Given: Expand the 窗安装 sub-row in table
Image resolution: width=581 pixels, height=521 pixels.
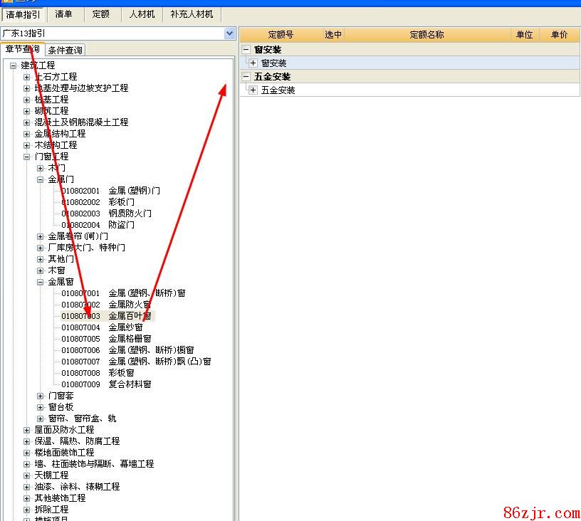Looking at the screenshot, I should (x=253, y=63).
